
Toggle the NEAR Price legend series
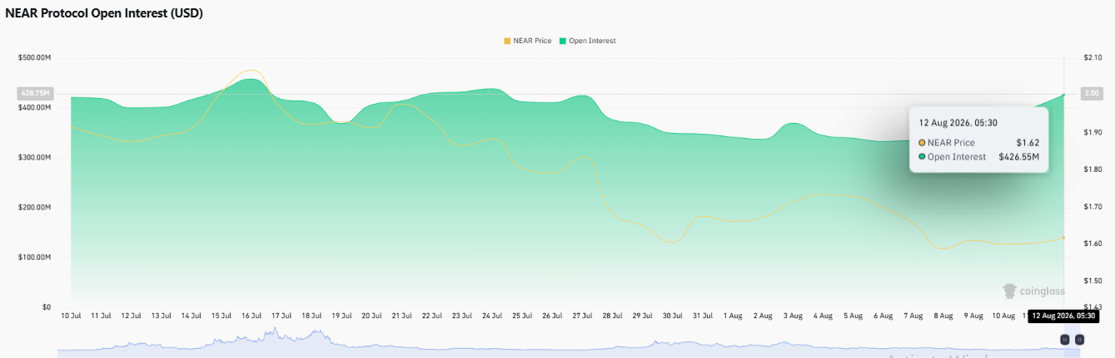527,41
